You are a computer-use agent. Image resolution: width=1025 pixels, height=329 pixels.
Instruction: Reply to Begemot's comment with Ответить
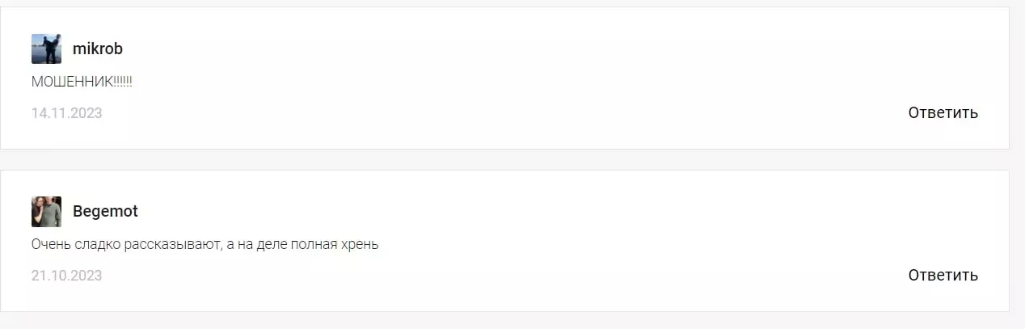coord(943,275)
